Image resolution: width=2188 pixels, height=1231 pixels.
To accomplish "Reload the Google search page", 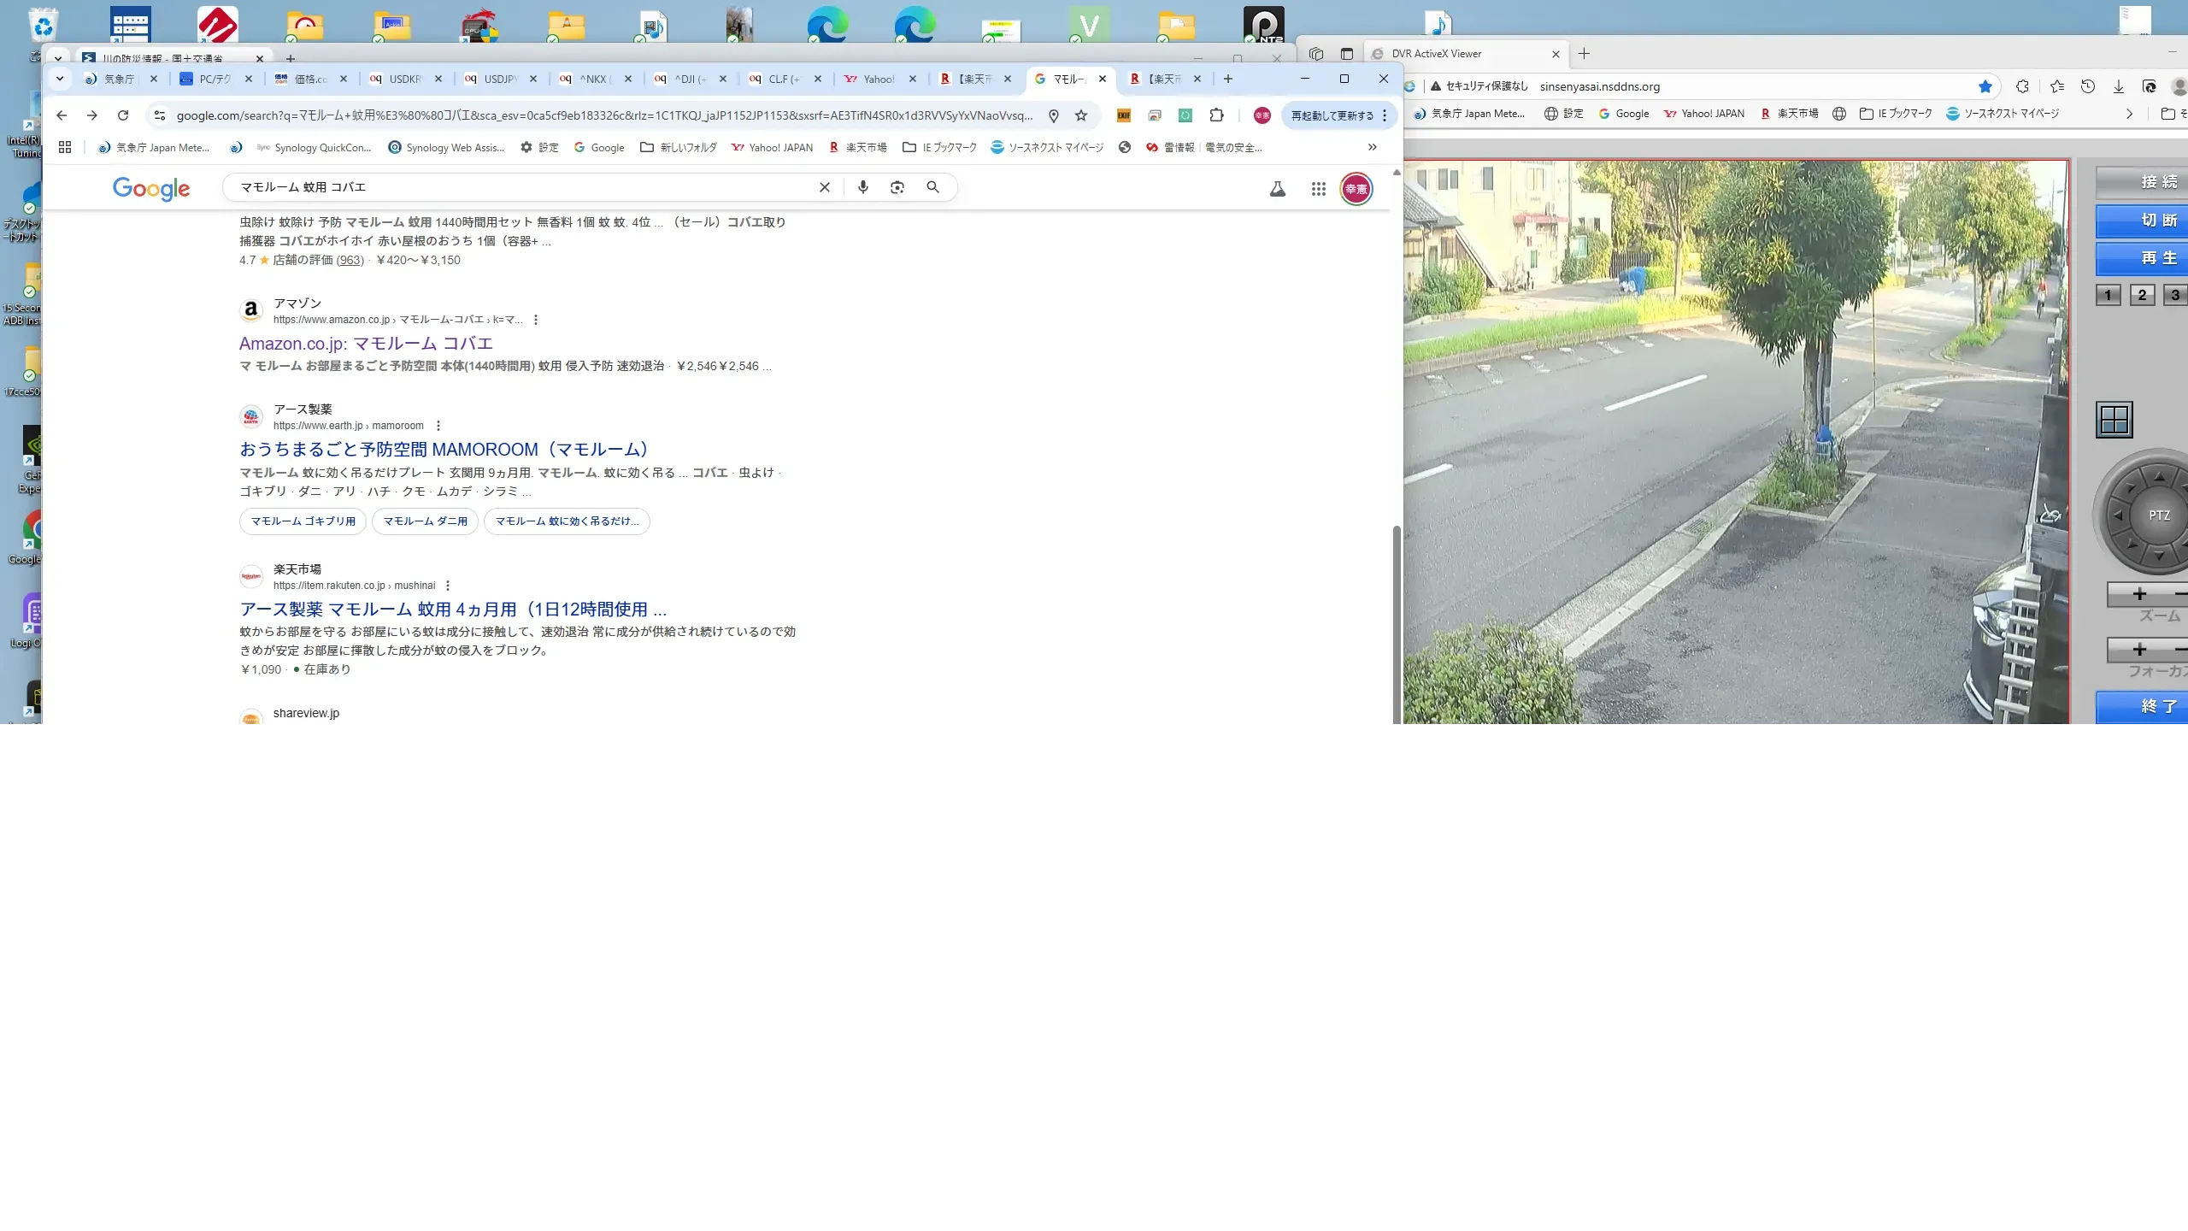I will pos(123,115).
